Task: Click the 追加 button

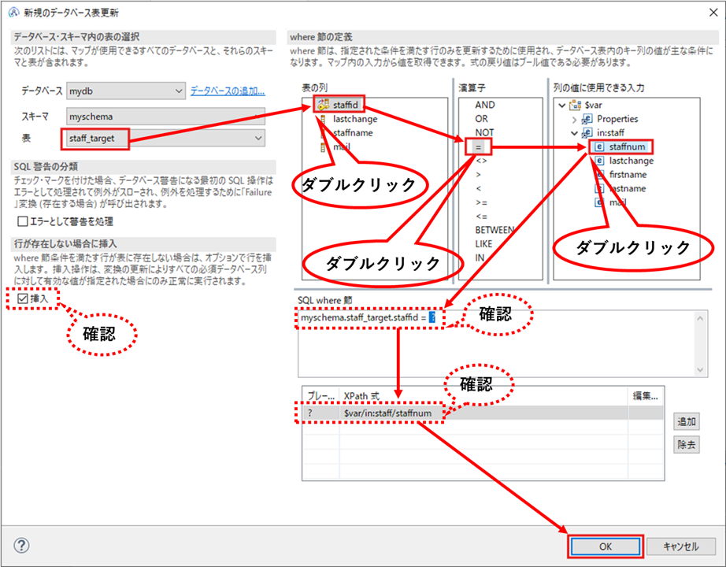Action: click(686, 421)
